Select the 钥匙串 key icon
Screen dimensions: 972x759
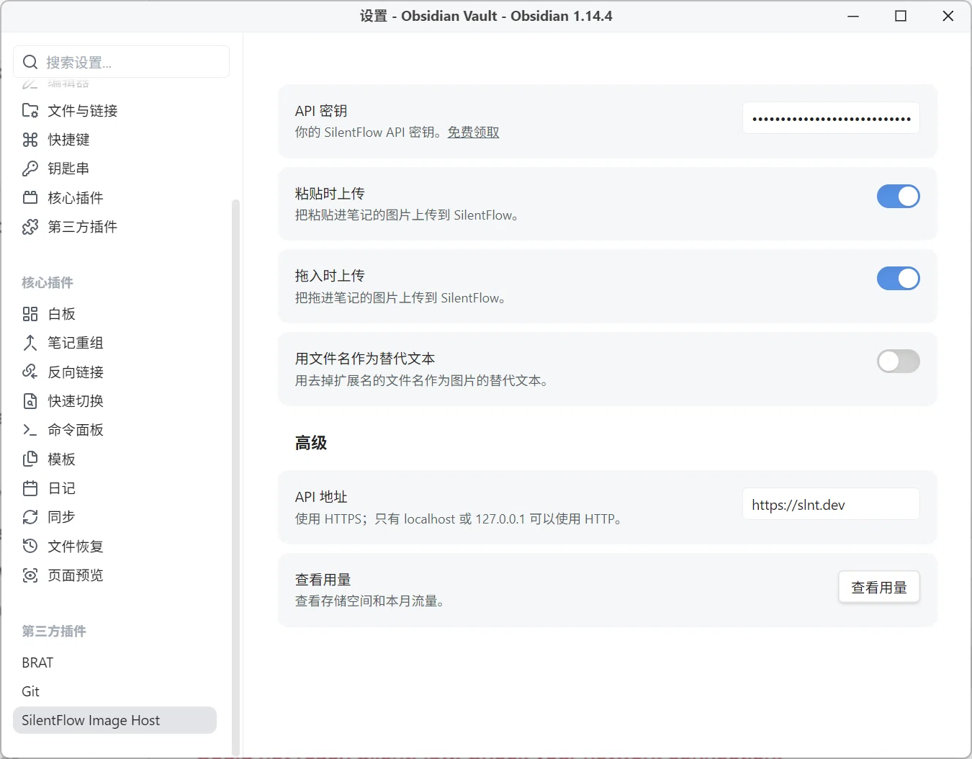30,169
